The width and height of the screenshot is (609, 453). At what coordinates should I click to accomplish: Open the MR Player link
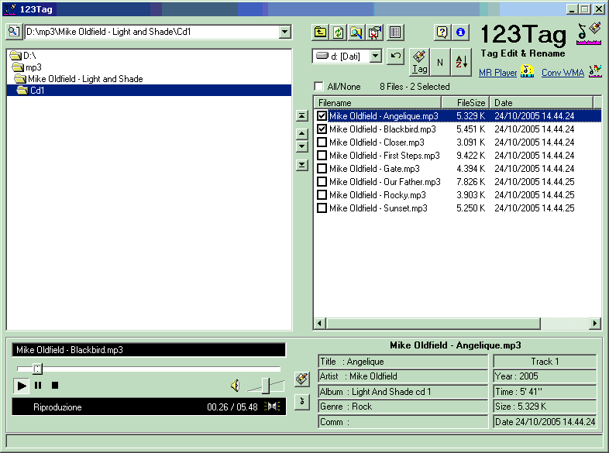click(497, 73)
